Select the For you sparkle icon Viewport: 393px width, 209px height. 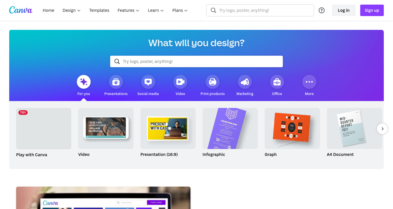pyautogui.click(x=84, y=82)
